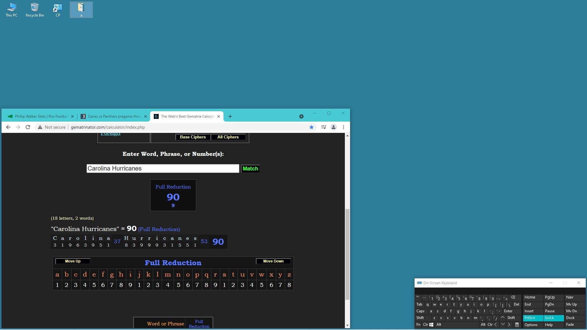Screen dimensions: 587x330
Task: Click the PgDn key on On-Screen Keyboard
Action: click(554, 304)
